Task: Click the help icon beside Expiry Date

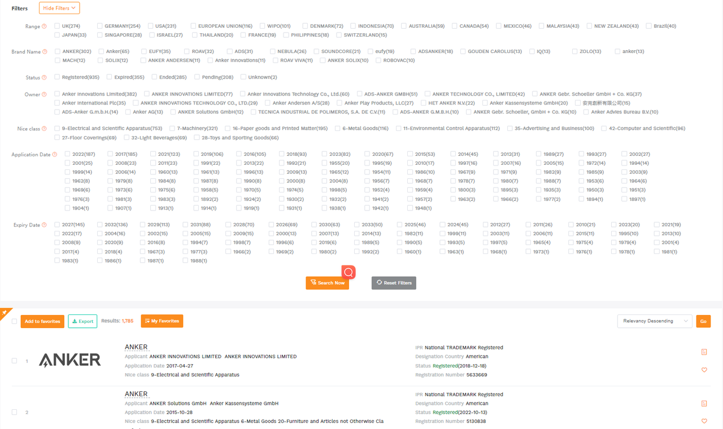Action: [x=45, y=225]
